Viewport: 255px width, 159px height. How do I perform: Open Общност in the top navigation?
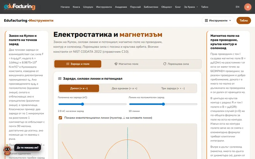click(x=166, y=7)
